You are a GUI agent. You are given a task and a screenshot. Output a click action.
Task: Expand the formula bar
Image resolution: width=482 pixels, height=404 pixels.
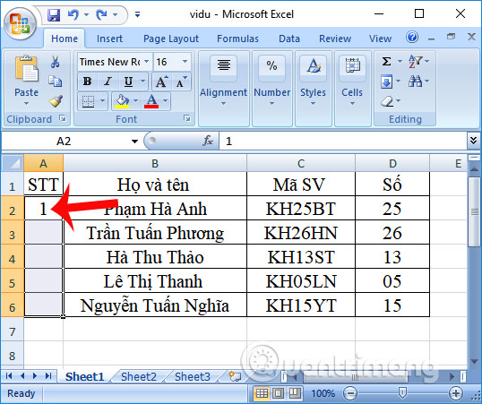[473, 140]
